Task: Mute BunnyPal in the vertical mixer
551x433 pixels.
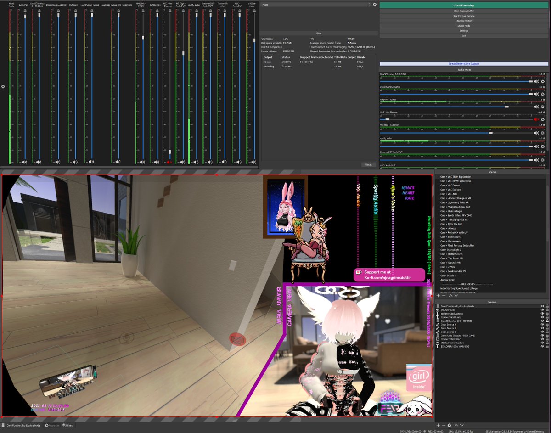Action: [24, 162]
